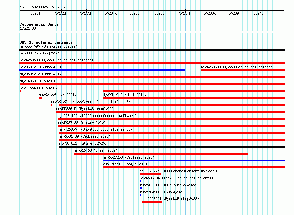Screen dimensions: 294x215
Task: Open the nsv960121 (Sudmant2013) label
Action: [x=43, y=67]
